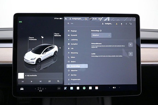Lower volume with left arrow by speaker
This screenshot has width=158, height=105.
(110, 88)
